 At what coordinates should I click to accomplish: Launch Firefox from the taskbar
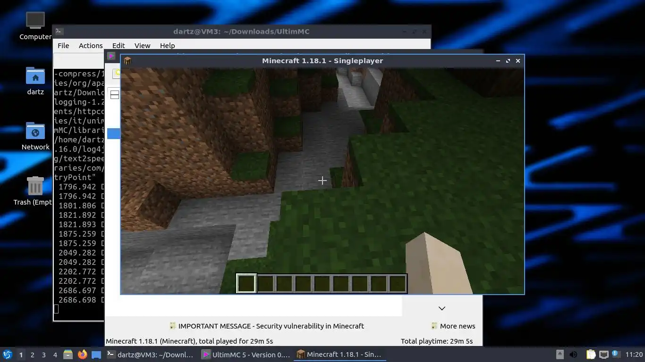pos(82,354)
